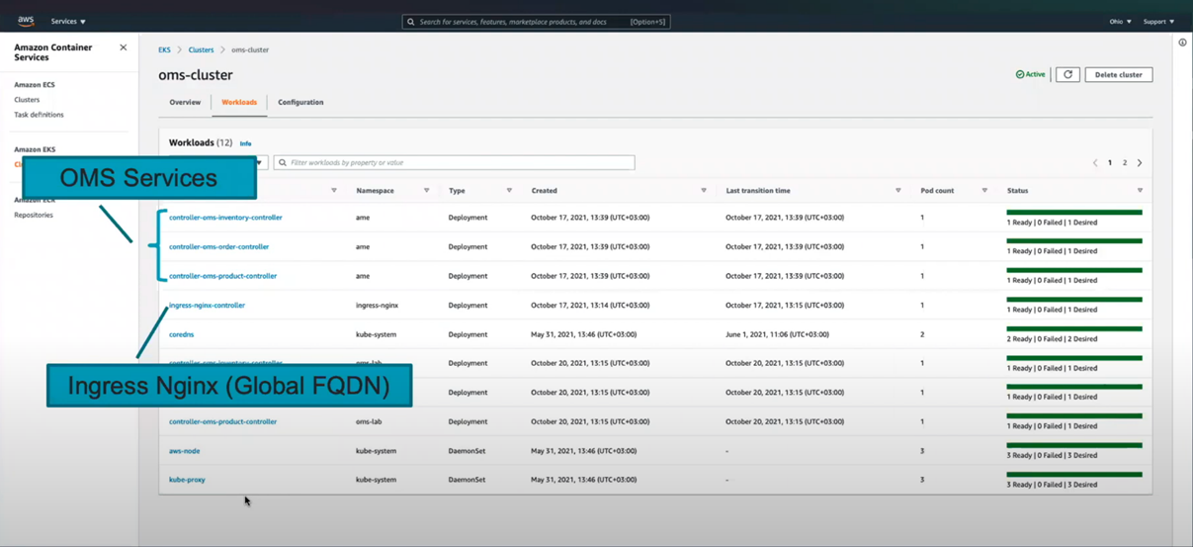The width and height of the screenshot is (1193, 547).
Task: Open the aws-node DaemonSet
Action: [x=184, y=451]
